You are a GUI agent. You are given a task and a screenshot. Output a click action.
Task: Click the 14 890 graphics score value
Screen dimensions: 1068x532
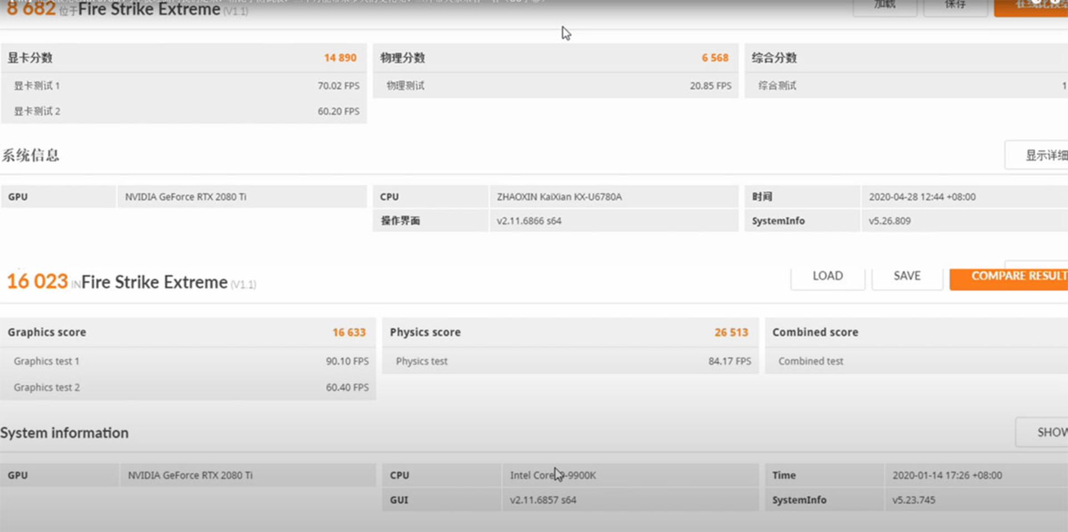click(x=340, y=58)
